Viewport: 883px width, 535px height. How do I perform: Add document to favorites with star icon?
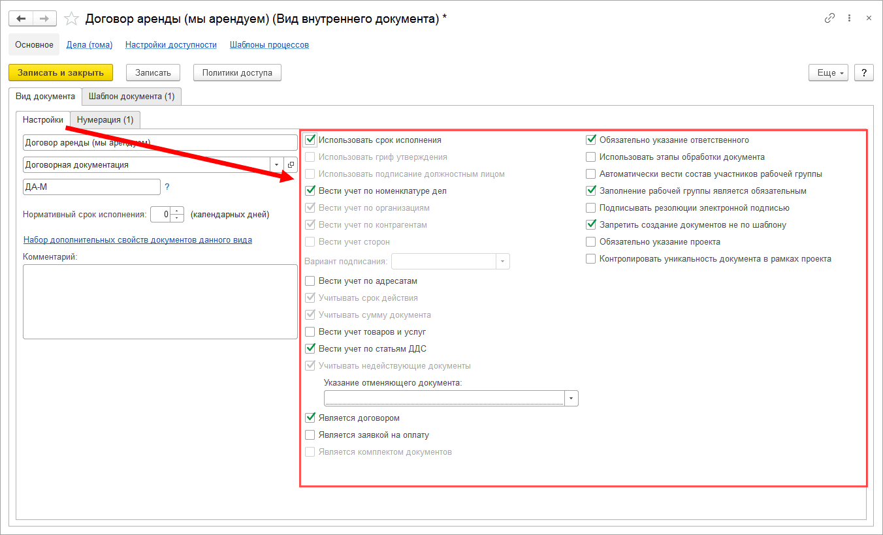72,19
